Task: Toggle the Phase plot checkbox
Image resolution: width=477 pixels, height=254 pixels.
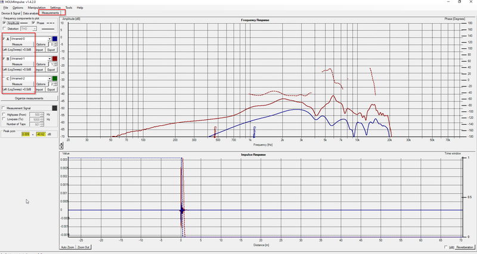Action: (33, 23)
